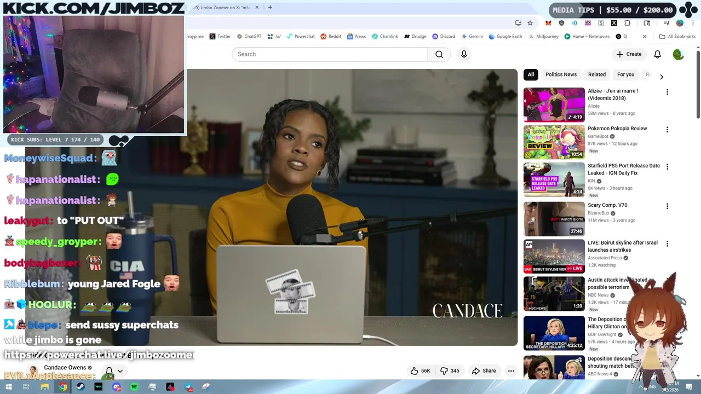Open the Home – Netmovies bookmark
Image resolution: width=701 pixels, height=394 pixels.
point(587,37)
